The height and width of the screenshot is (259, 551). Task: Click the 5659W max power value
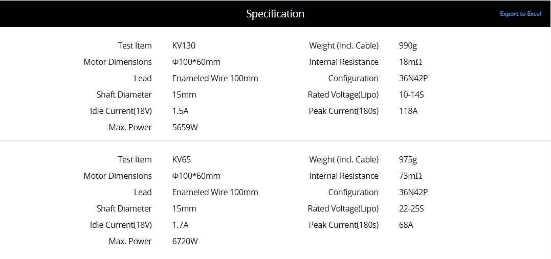click(x=185, y=127)
